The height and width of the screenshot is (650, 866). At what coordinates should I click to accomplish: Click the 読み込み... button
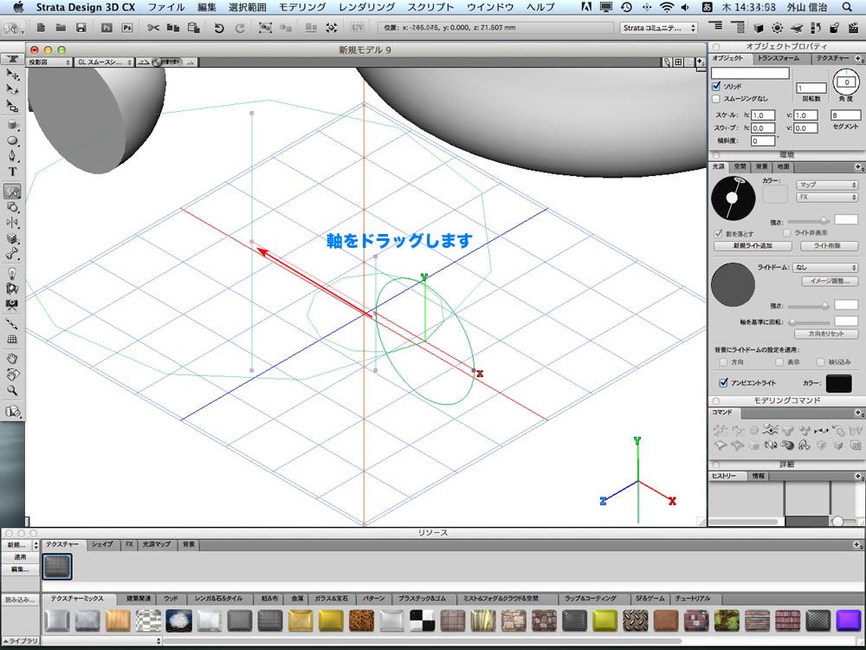pyautogui.click(x=21, y=600)
